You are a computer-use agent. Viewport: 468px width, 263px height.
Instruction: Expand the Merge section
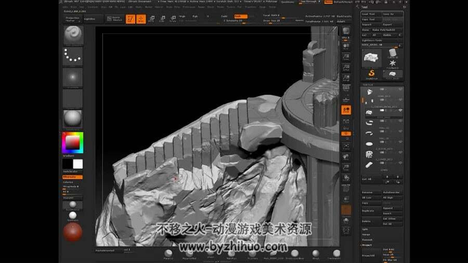[x=366, y=234]
